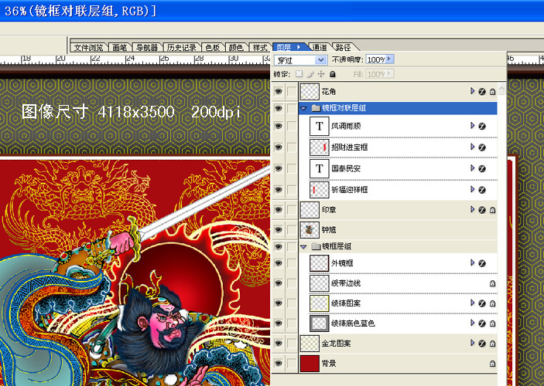Toggle visibility of 背景 layer
The image size is (544, 386).
pyautogui.click(x=279, y=363)
